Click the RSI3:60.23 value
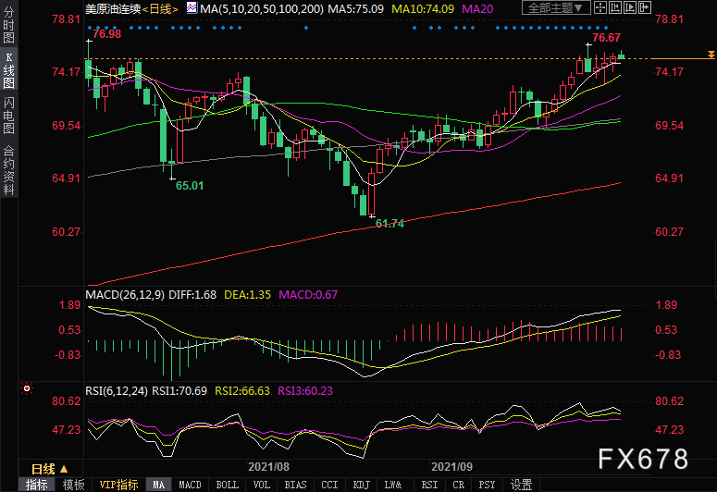Image resolution: width=717 pixels, height=492 pixels. click(305, 391)
